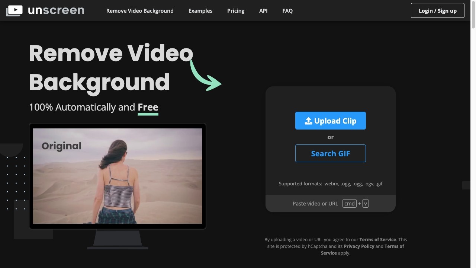View the Pricing page
Viewport: 476px width, 268px height.
pyautogui.click(x=236, y=11)
